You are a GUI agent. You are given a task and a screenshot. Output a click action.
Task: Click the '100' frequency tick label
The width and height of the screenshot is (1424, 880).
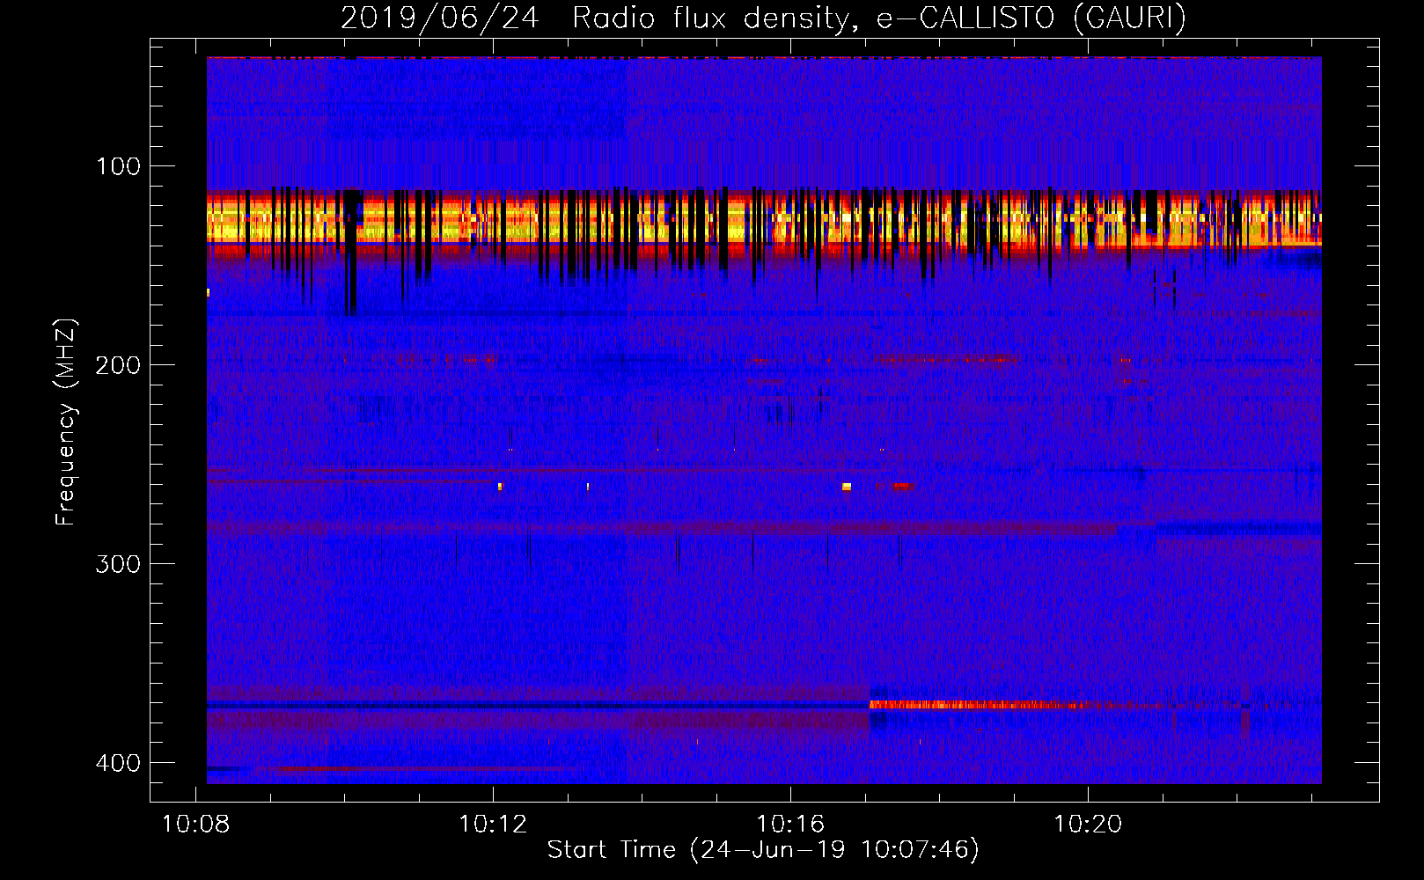coord(118,166)
